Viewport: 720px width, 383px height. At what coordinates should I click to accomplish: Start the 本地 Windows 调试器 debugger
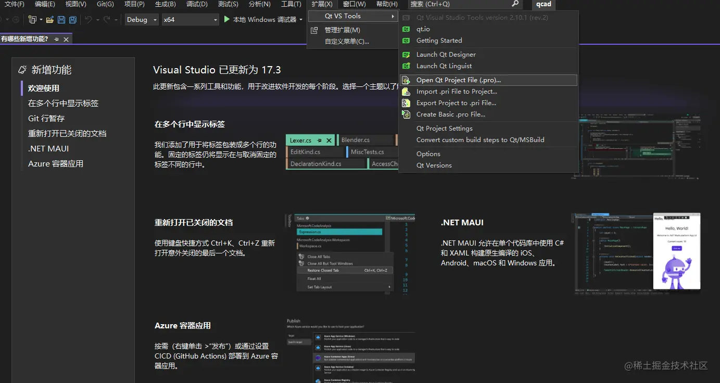pos(260,20)
